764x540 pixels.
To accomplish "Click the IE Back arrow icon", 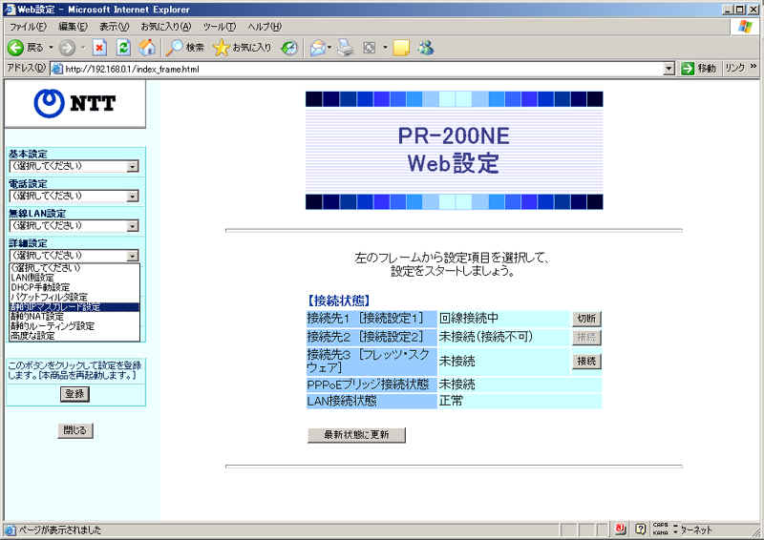I will 15,48.
